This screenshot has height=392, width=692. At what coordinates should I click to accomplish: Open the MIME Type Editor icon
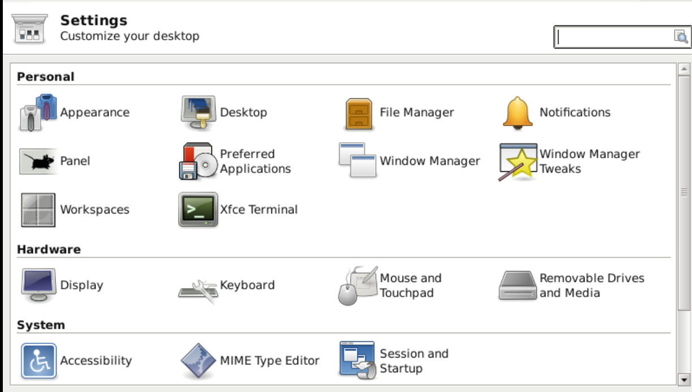tap(198, 361)
